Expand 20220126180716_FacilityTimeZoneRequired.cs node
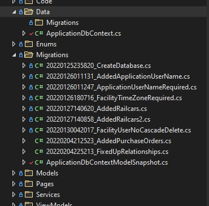Image resolution: width=209 pixels, height=206 pixels. coord(24,98)
